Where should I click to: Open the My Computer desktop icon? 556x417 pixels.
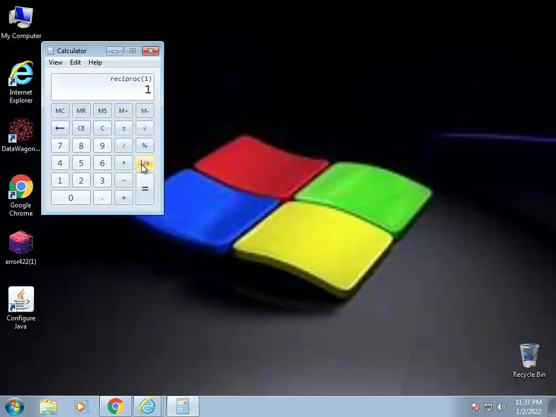tap(21, 23)
